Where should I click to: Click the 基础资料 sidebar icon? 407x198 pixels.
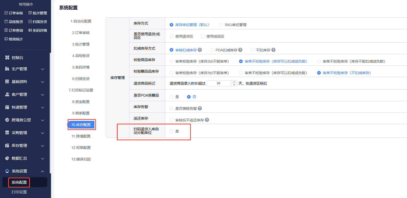click(7, 81)
